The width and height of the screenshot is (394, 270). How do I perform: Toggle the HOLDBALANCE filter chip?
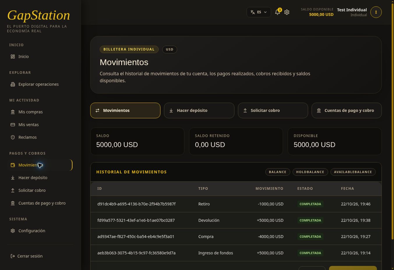(x=310, y=172)
